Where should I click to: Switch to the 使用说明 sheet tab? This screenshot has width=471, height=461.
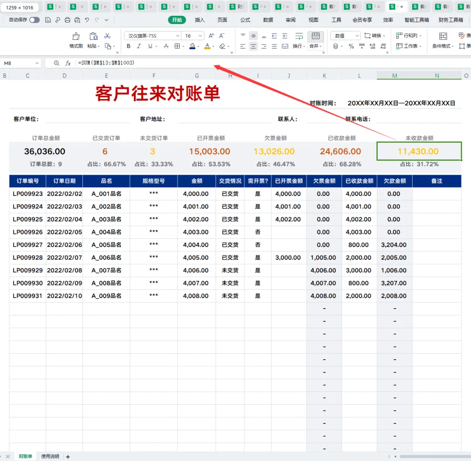50,456
